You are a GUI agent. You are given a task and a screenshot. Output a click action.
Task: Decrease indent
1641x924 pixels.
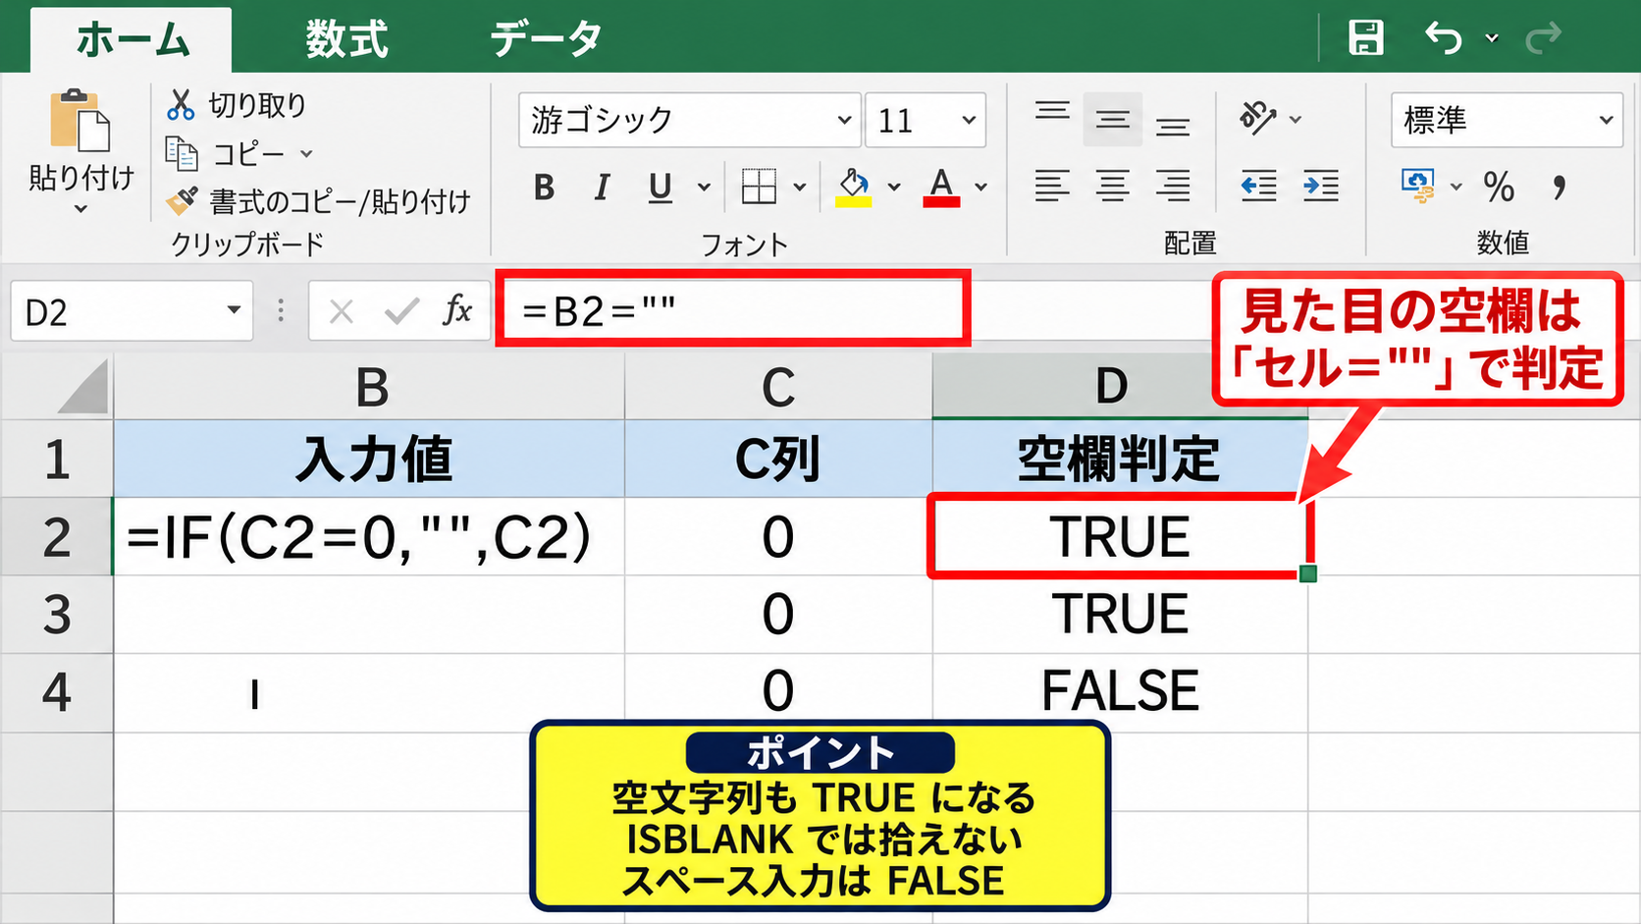(1258, 186)
